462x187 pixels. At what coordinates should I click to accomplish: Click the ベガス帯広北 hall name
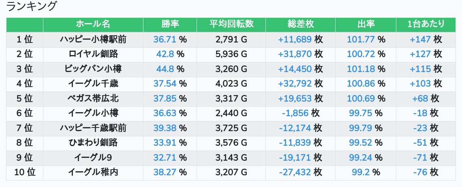pyautogui.click(x=93, y=98)
